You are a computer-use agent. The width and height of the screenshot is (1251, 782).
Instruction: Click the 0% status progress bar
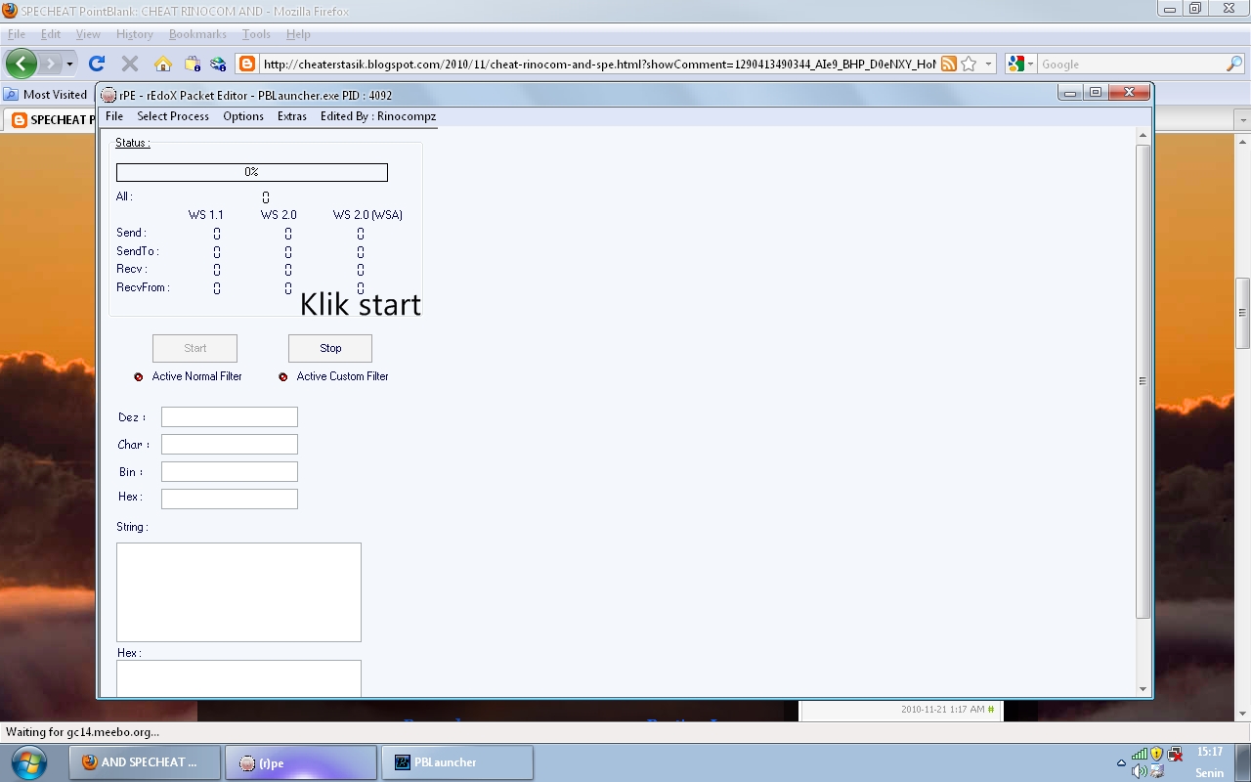[251, 171]
